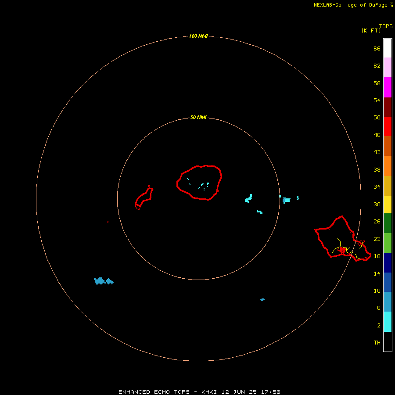Click the TH threshold label
Viewport: 395px width, 395px height.
coord(377,343)
